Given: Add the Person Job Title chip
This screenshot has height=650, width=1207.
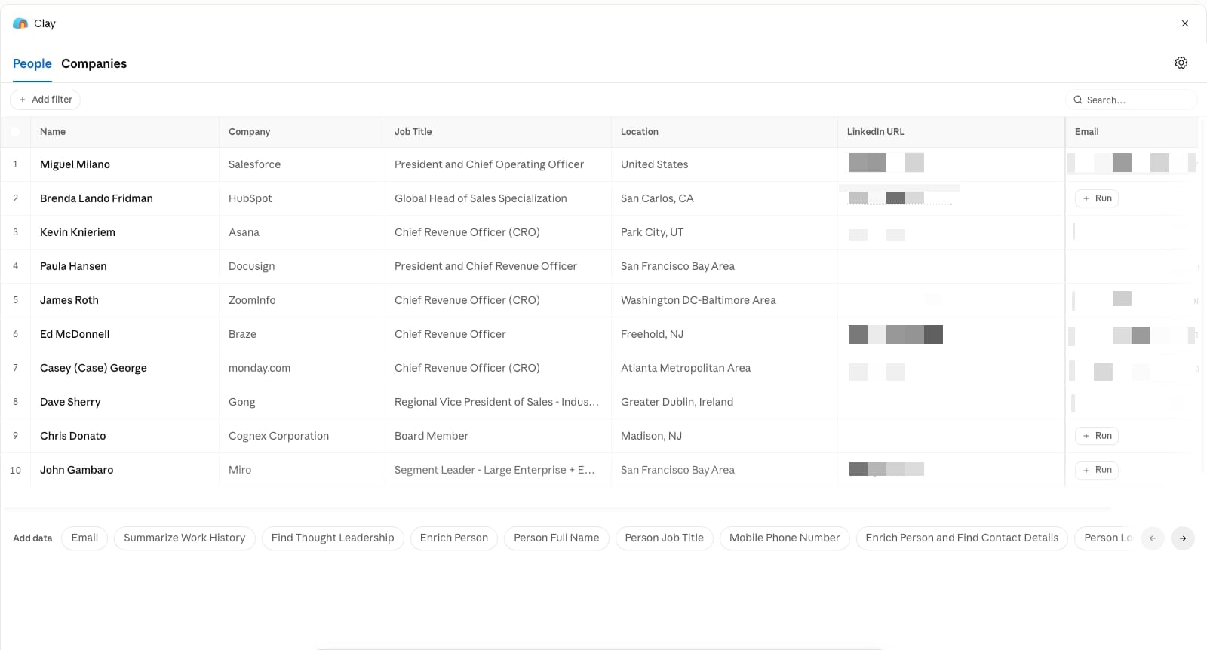Looking at the screenshot, I should 665,538.
